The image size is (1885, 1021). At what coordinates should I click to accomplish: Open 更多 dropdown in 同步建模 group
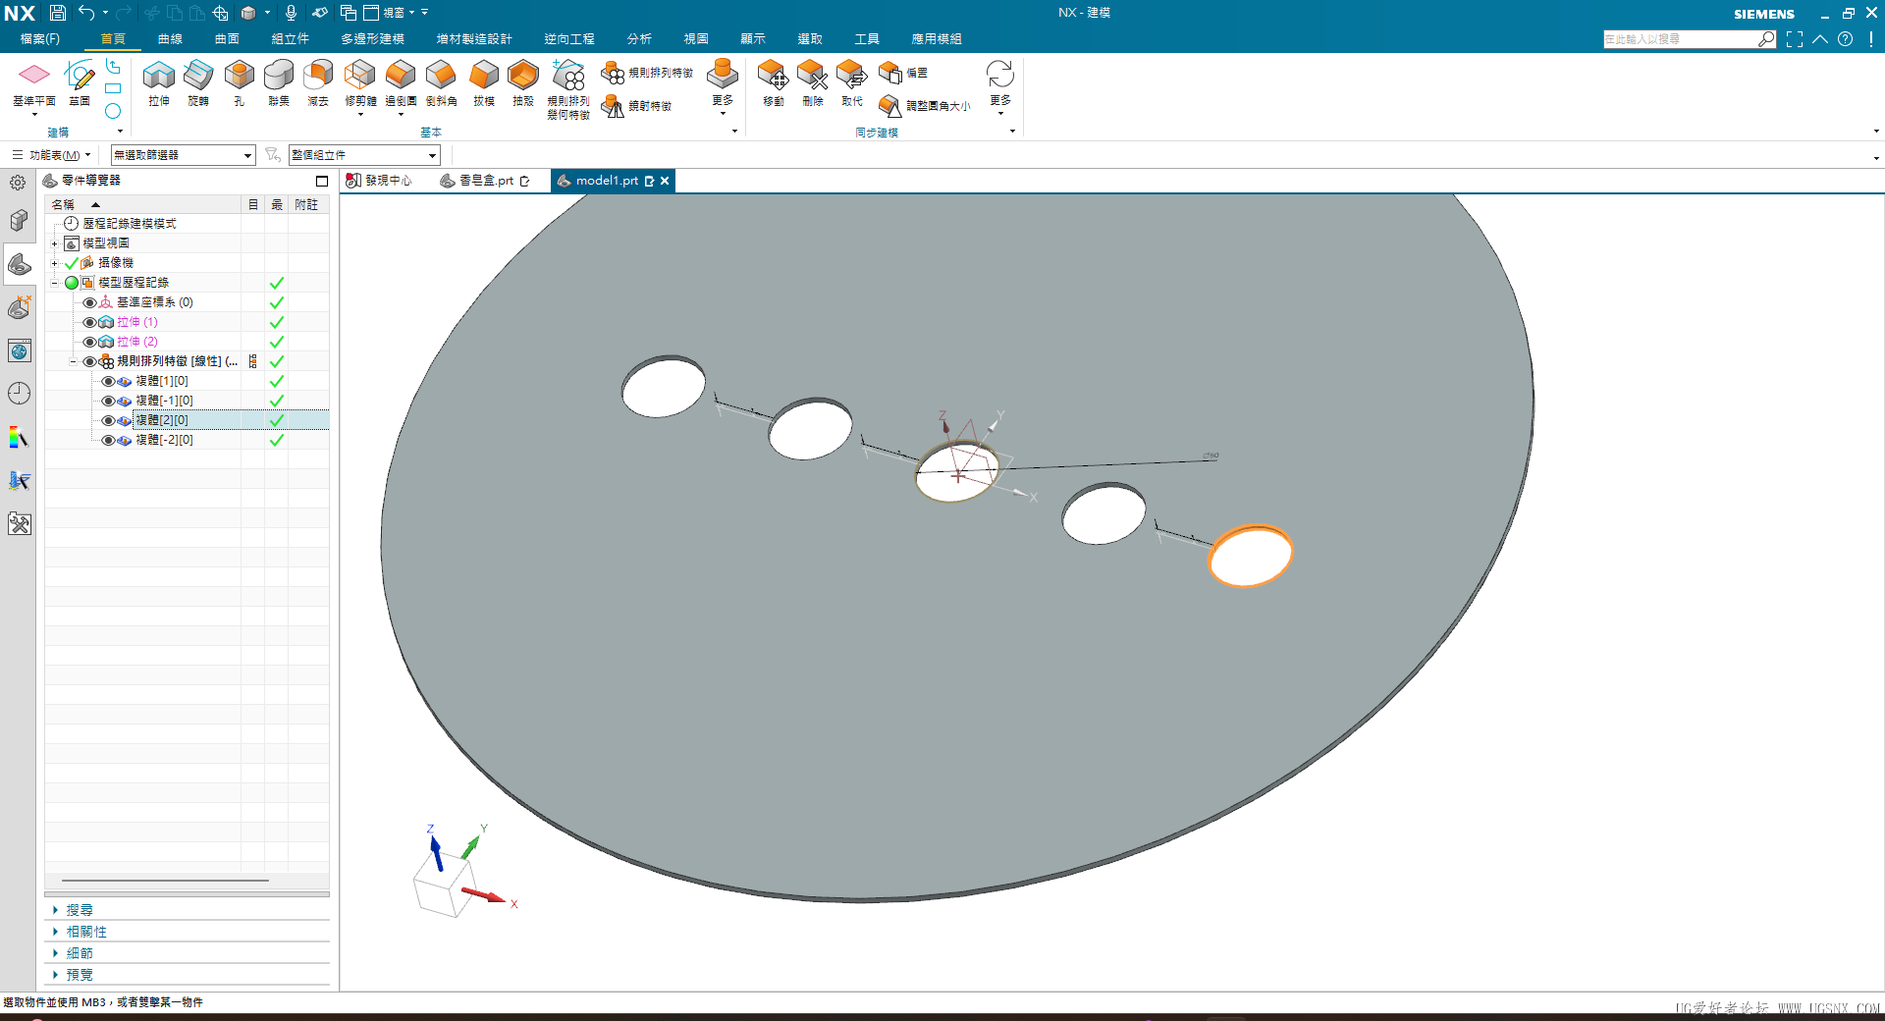(1000, 86)
